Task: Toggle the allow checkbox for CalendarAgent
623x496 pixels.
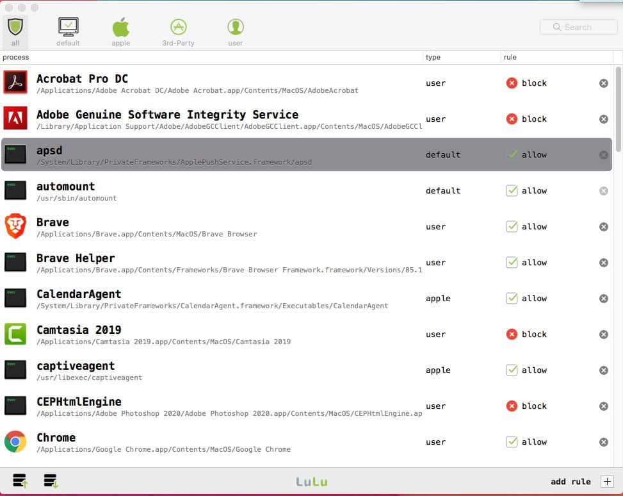Action: [x=512, y=299]
